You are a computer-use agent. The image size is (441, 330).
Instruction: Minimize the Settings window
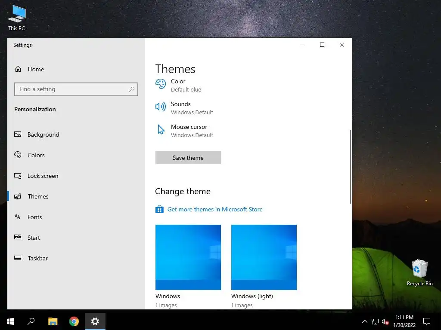coord(302,45)
